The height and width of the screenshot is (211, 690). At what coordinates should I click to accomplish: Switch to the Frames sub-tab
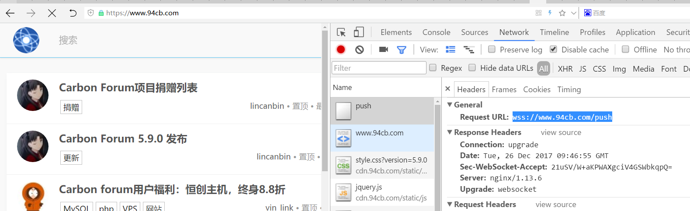[504, 90]
